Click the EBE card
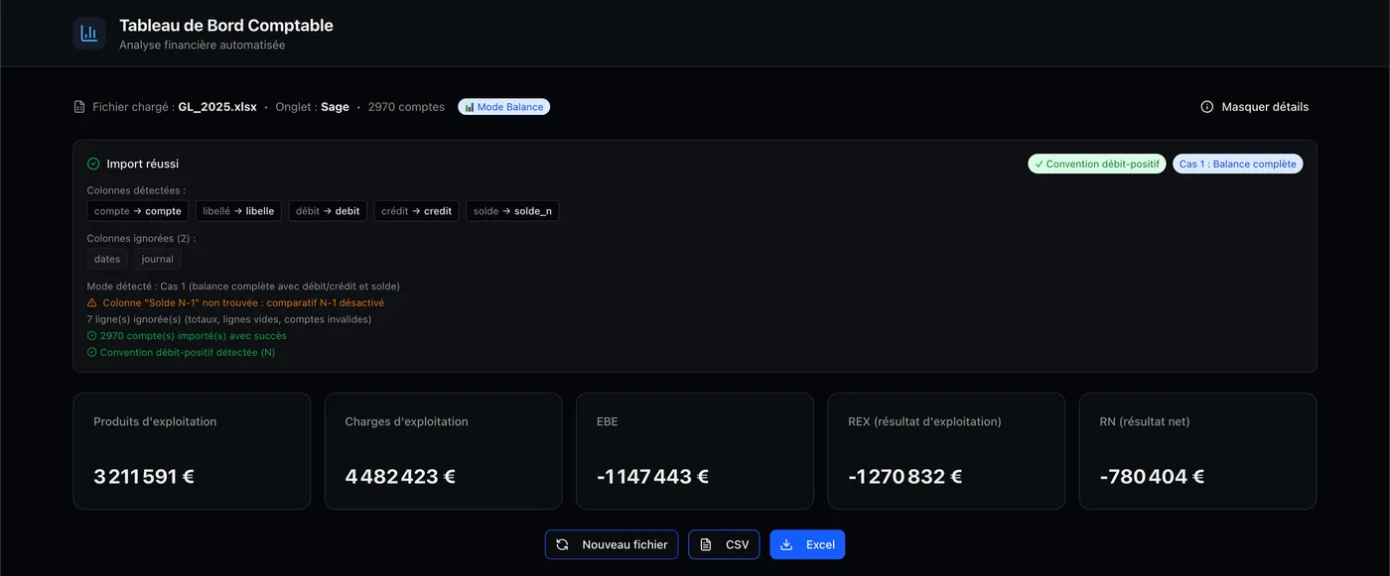The height and width of the screenshot is (576, 1390). tap(695, 451)
